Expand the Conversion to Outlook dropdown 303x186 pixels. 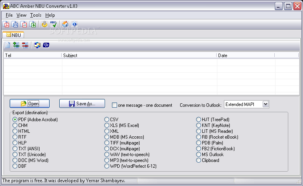click(265, 104)
